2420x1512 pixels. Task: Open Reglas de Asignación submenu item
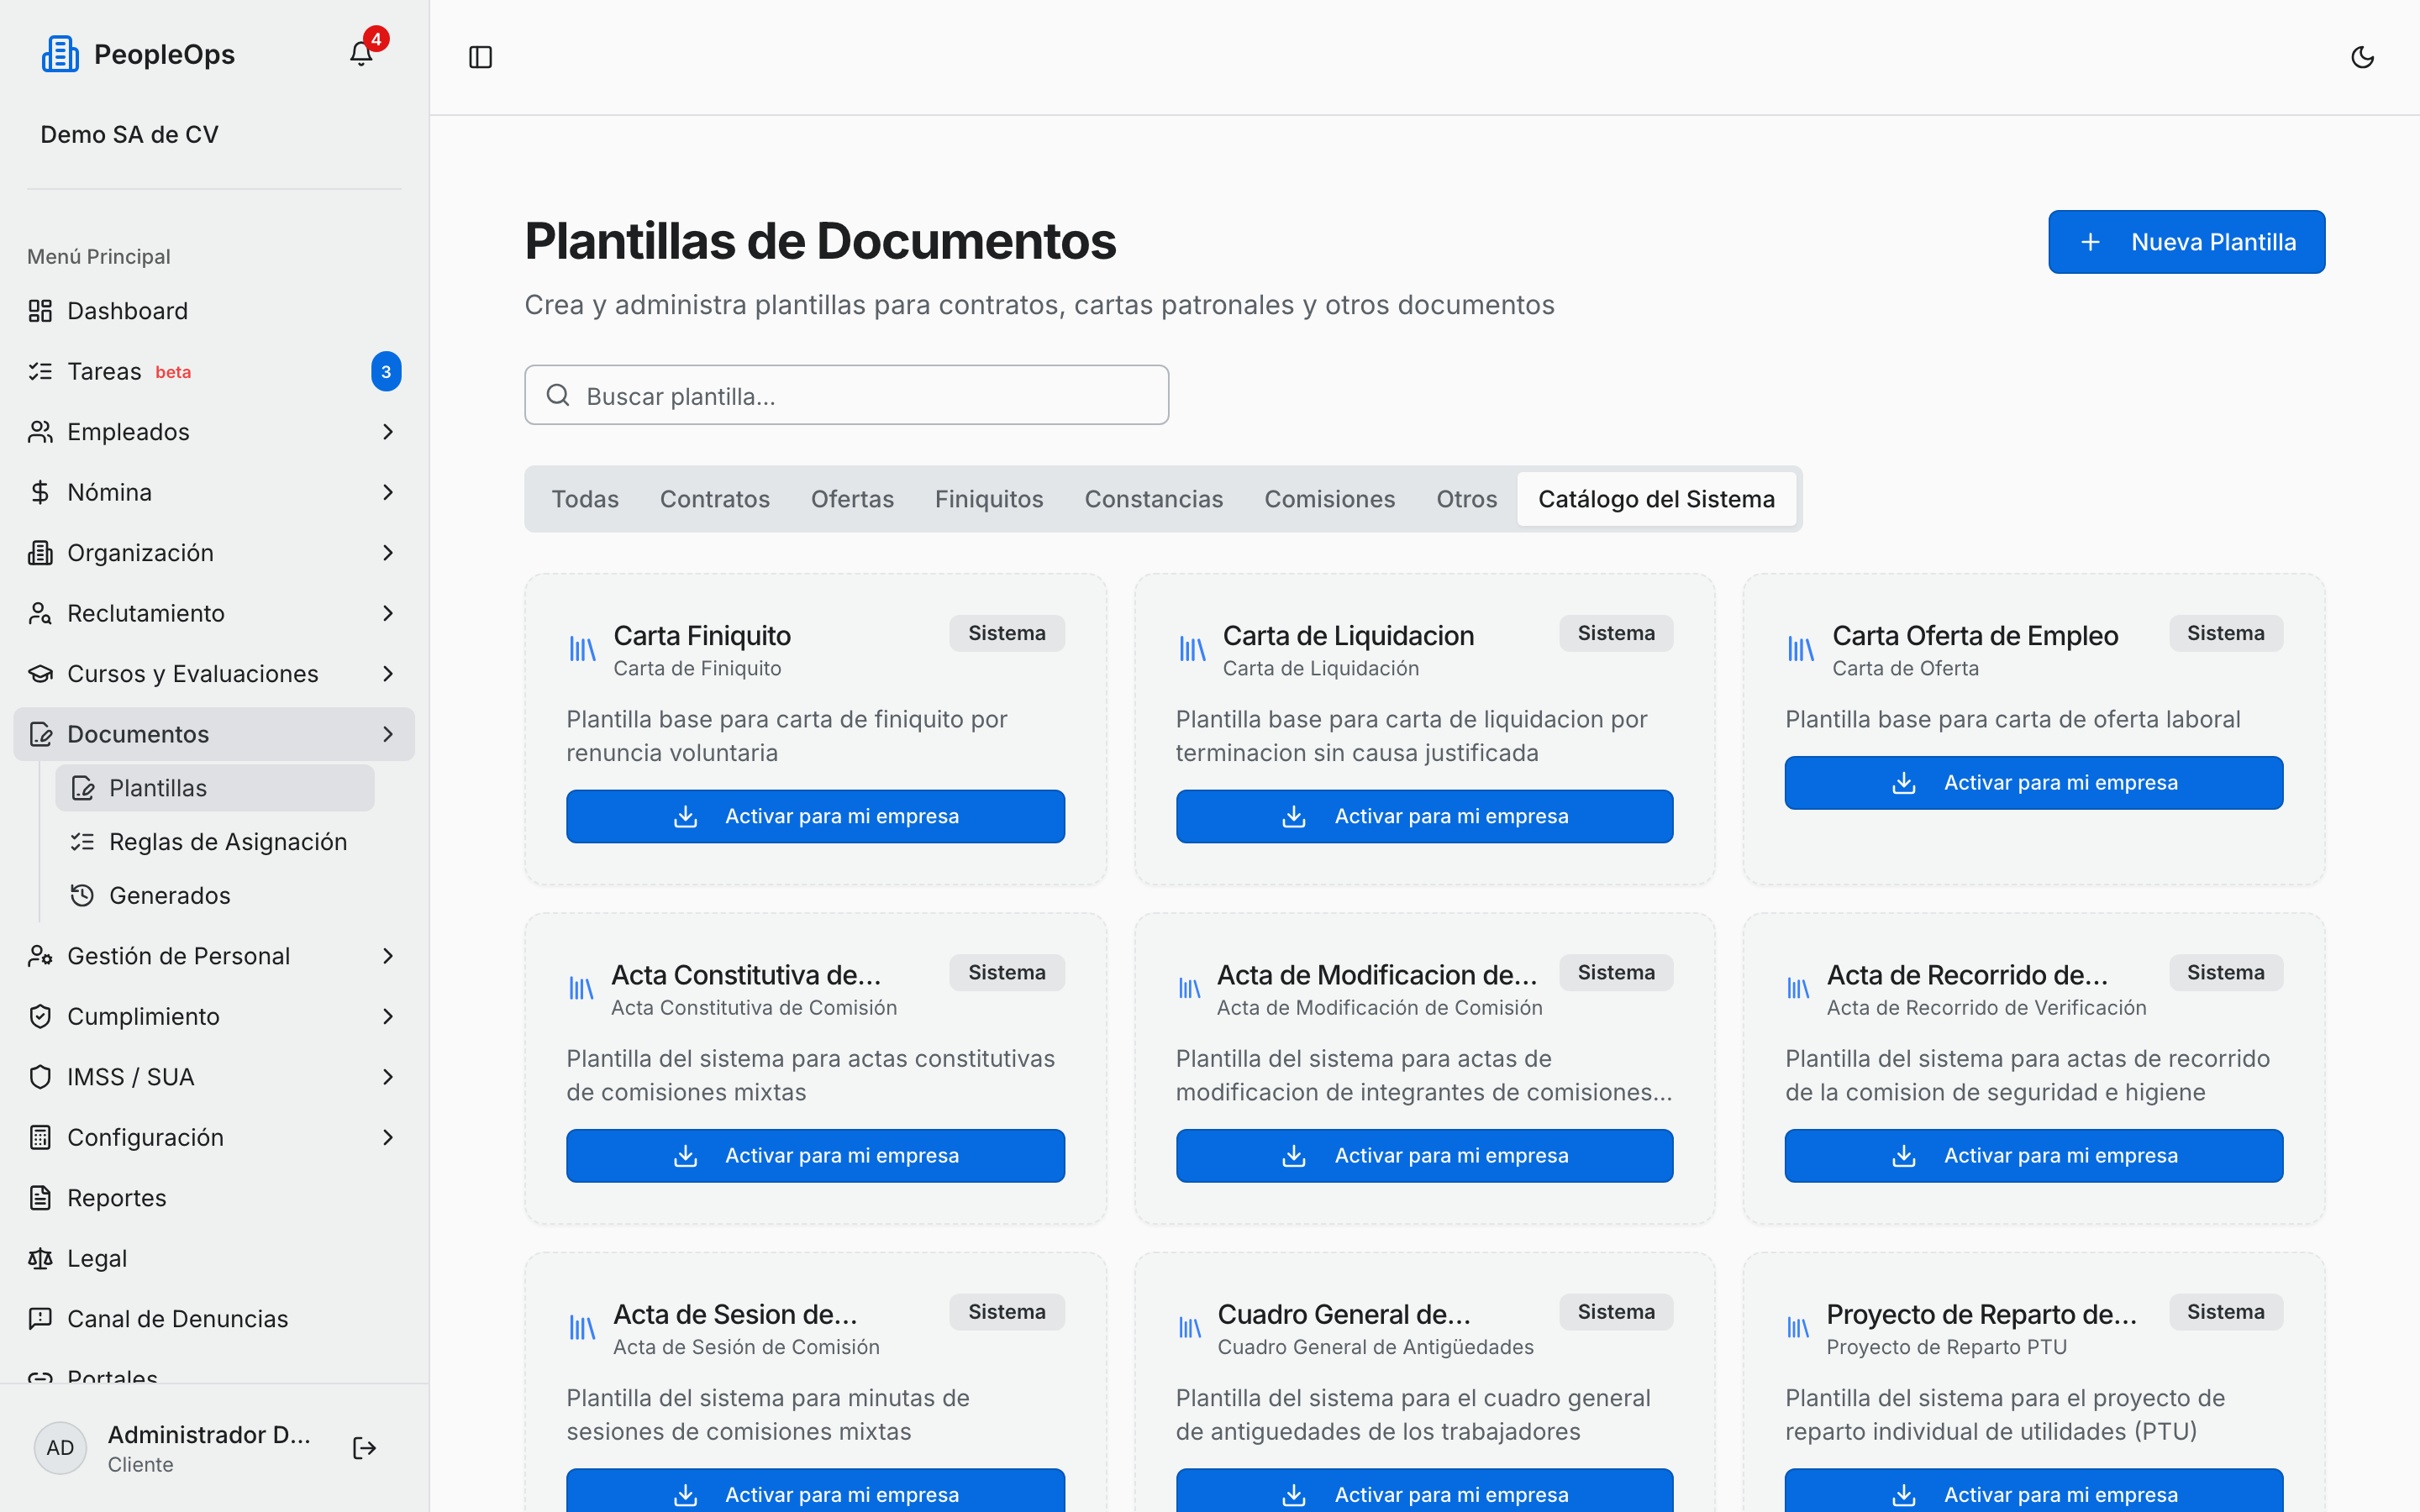215,842
